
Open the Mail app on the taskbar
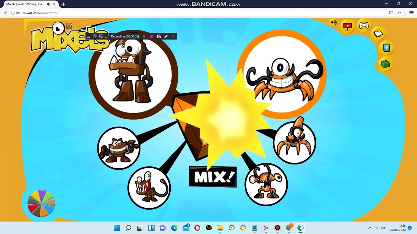[x=186, y=227]
